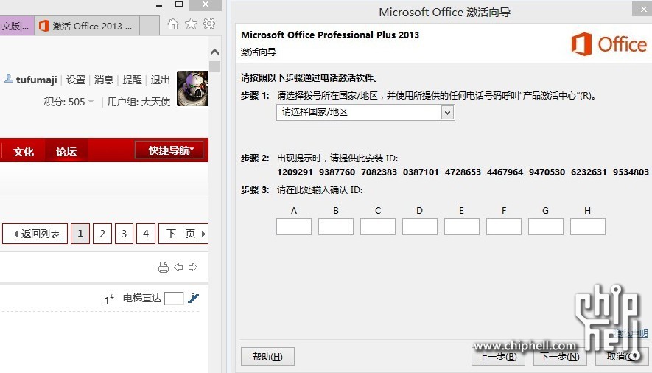
Task: Switch to the 激活 Office 2013 tab
Action: tap(87, 27)
